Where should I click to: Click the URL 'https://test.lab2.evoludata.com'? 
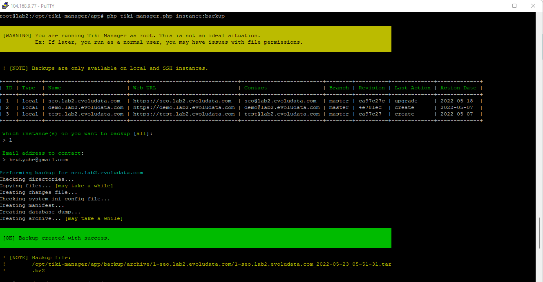tap(184, 114)
